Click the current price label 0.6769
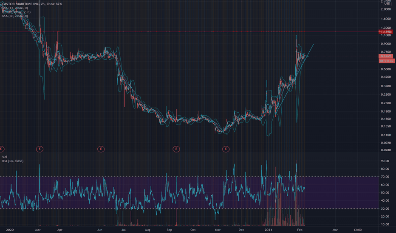 (x=386, y=56)
